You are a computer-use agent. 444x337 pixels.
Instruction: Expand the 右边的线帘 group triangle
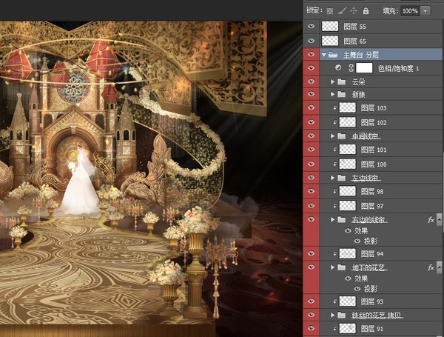coord(333,220)
